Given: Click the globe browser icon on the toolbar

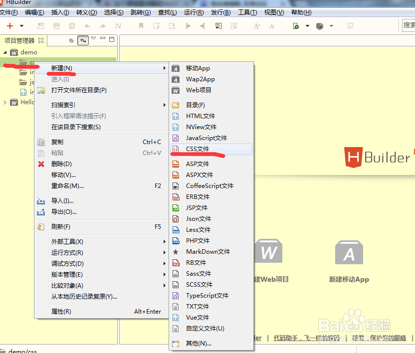Looking at the screenshot, I should point(319,26).
